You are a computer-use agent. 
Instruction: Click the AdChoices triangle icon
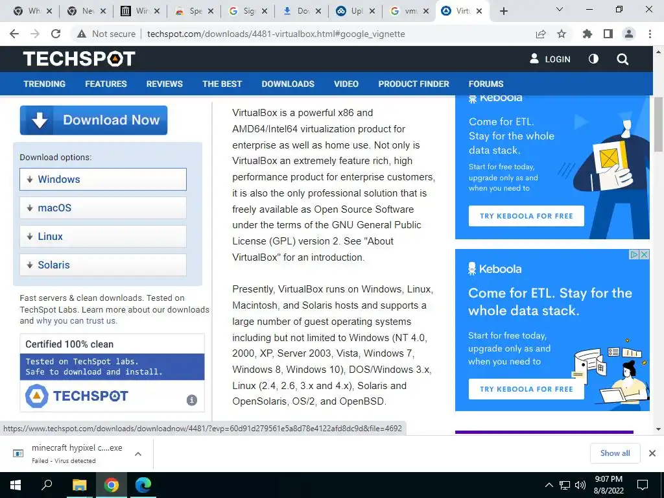(x=634, y=254)
